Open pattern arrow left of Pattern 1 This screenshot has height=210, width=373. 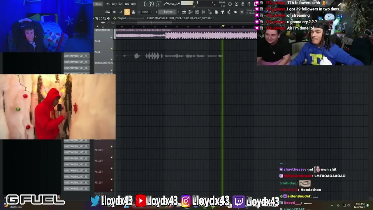[156, 12]
